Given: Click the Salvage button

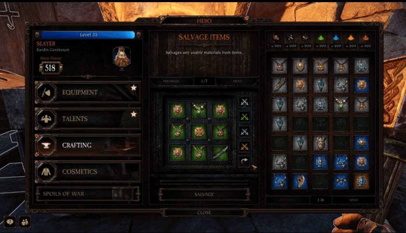Looking at the screenshot, I should coord(204,194).
